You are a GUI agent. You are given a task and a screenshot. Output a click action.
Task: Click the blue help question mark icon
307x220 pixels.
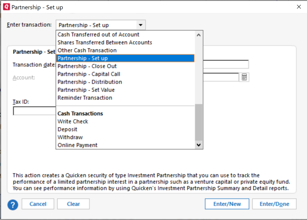[13, 204]
